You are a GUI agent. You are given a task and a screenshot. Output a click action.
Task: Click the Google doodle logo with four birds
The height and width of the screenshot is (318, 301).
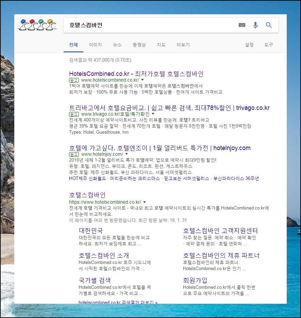[37, 25]
